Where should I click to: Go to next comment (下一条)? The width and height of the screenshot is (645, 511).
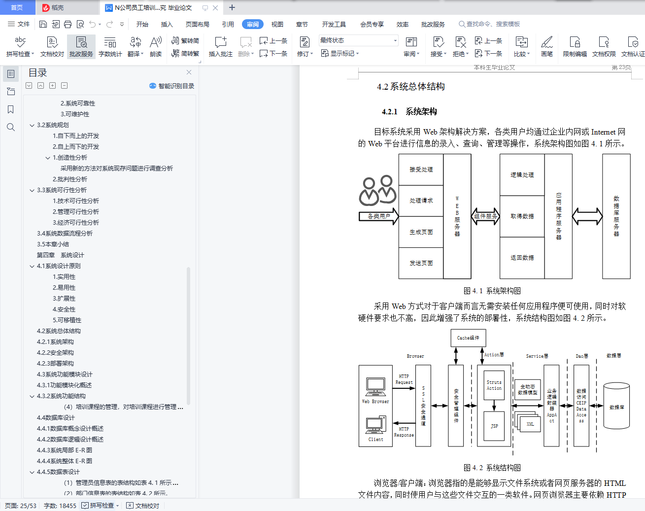273,53
